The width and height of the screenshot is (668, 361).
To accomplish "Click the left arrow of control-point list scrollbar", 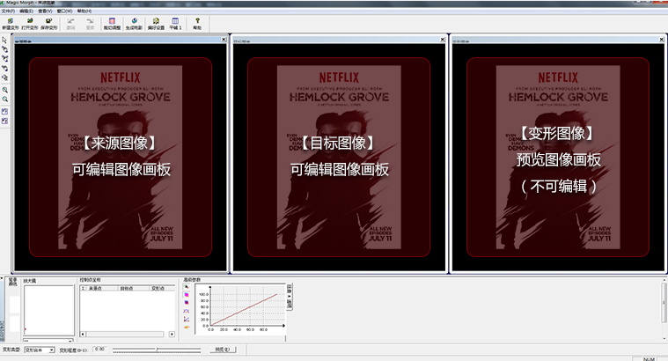I will [x=83, y=335].
